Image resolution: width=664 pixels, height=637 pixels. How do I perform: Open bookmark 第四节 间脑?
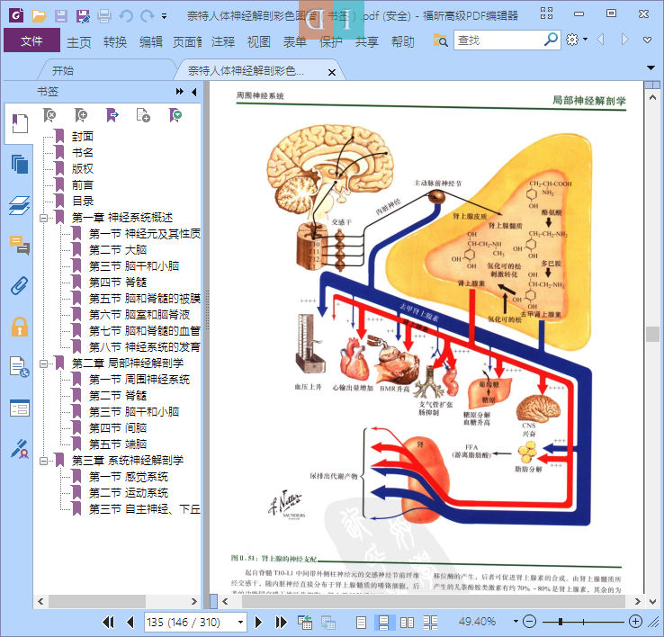point(118,428)
